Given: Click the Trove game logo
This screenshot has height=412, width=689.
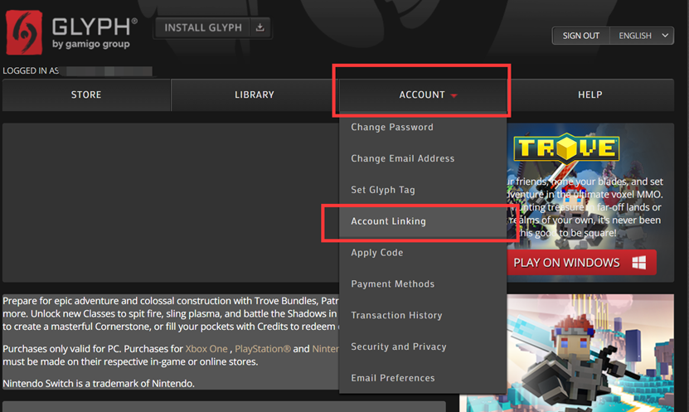Looking at the screenshot, I should [x=566, y=148].
